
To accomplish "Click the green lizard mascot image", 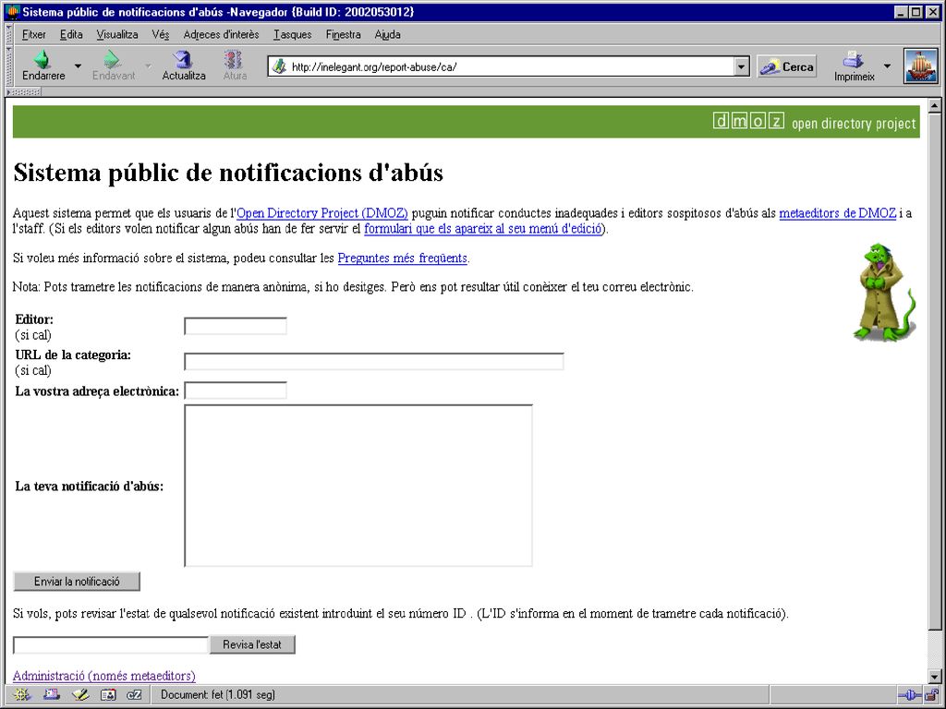I will pos(884,292).
